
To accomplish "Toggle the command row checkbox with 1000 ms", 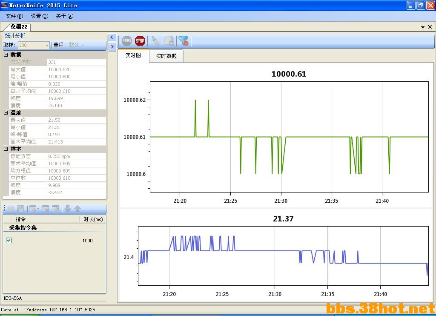I will [9, 240].
